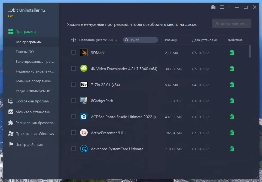Click the trash icon for 8GadgetPack

[231, 101]
